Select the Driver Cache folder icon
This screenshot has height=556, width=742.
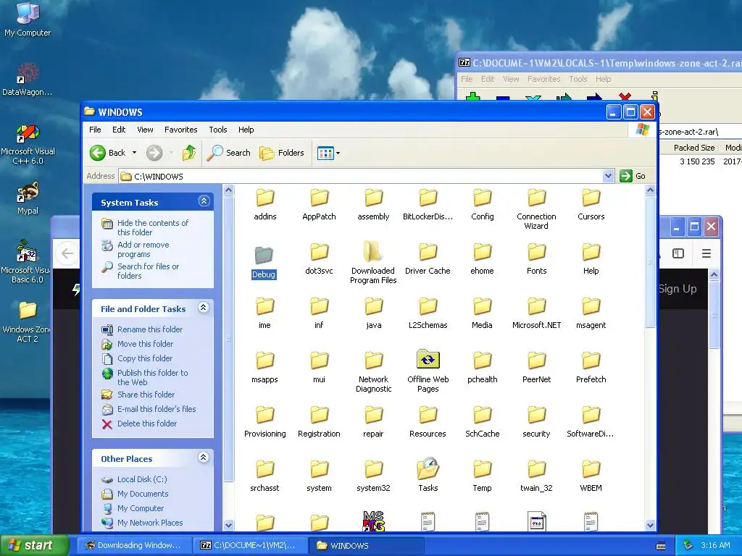point(428,251)
